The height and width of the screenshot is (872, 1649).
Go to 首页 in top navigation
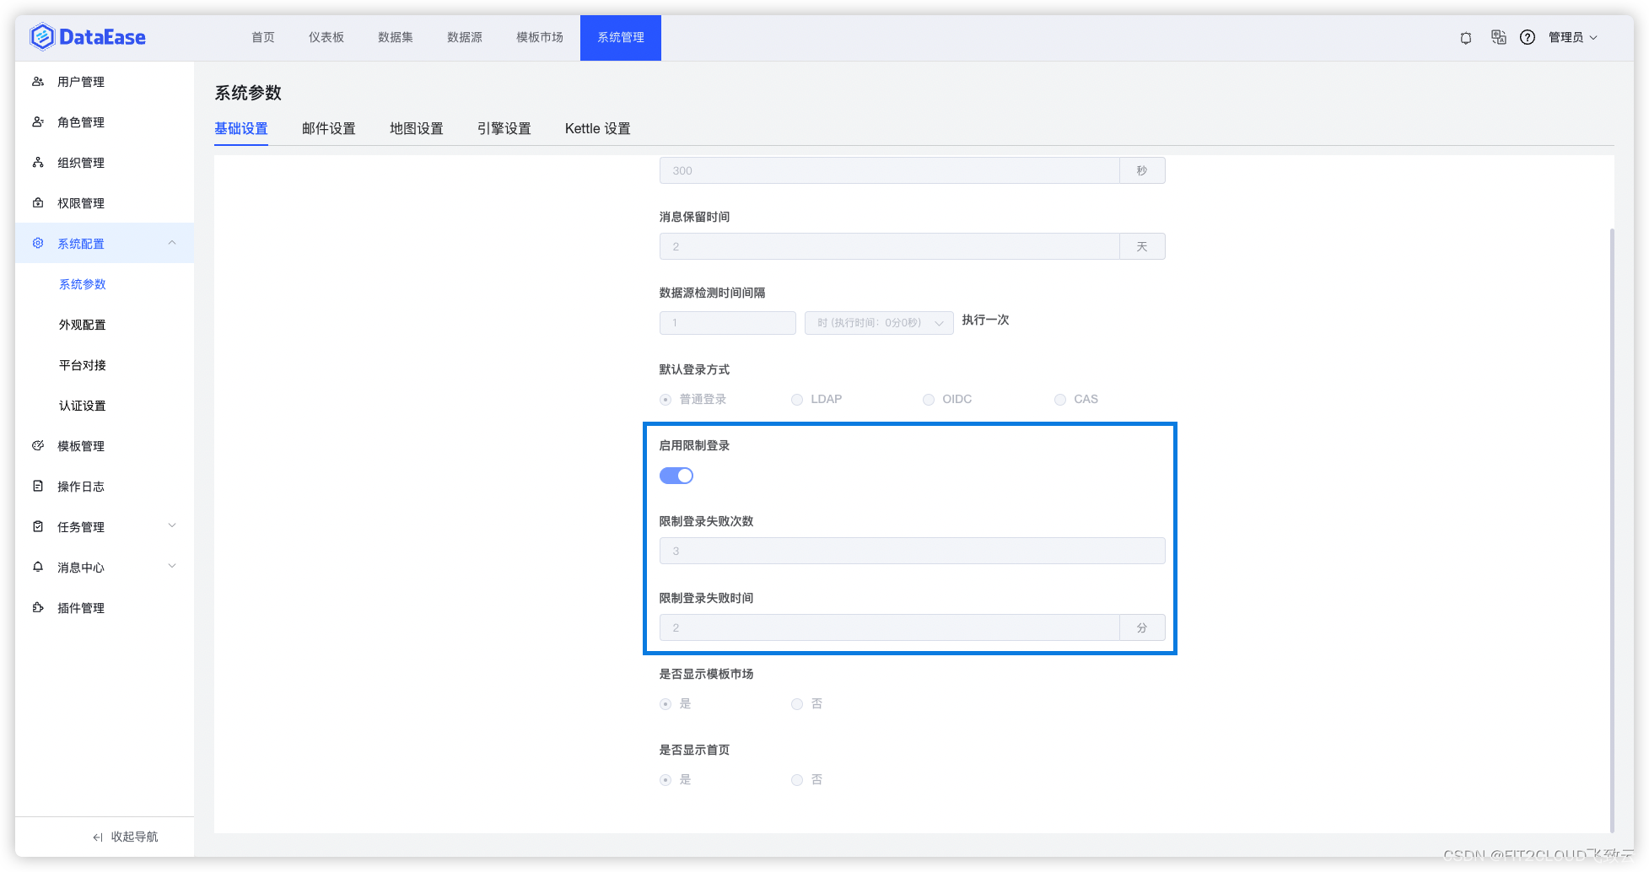coord(263,37)
